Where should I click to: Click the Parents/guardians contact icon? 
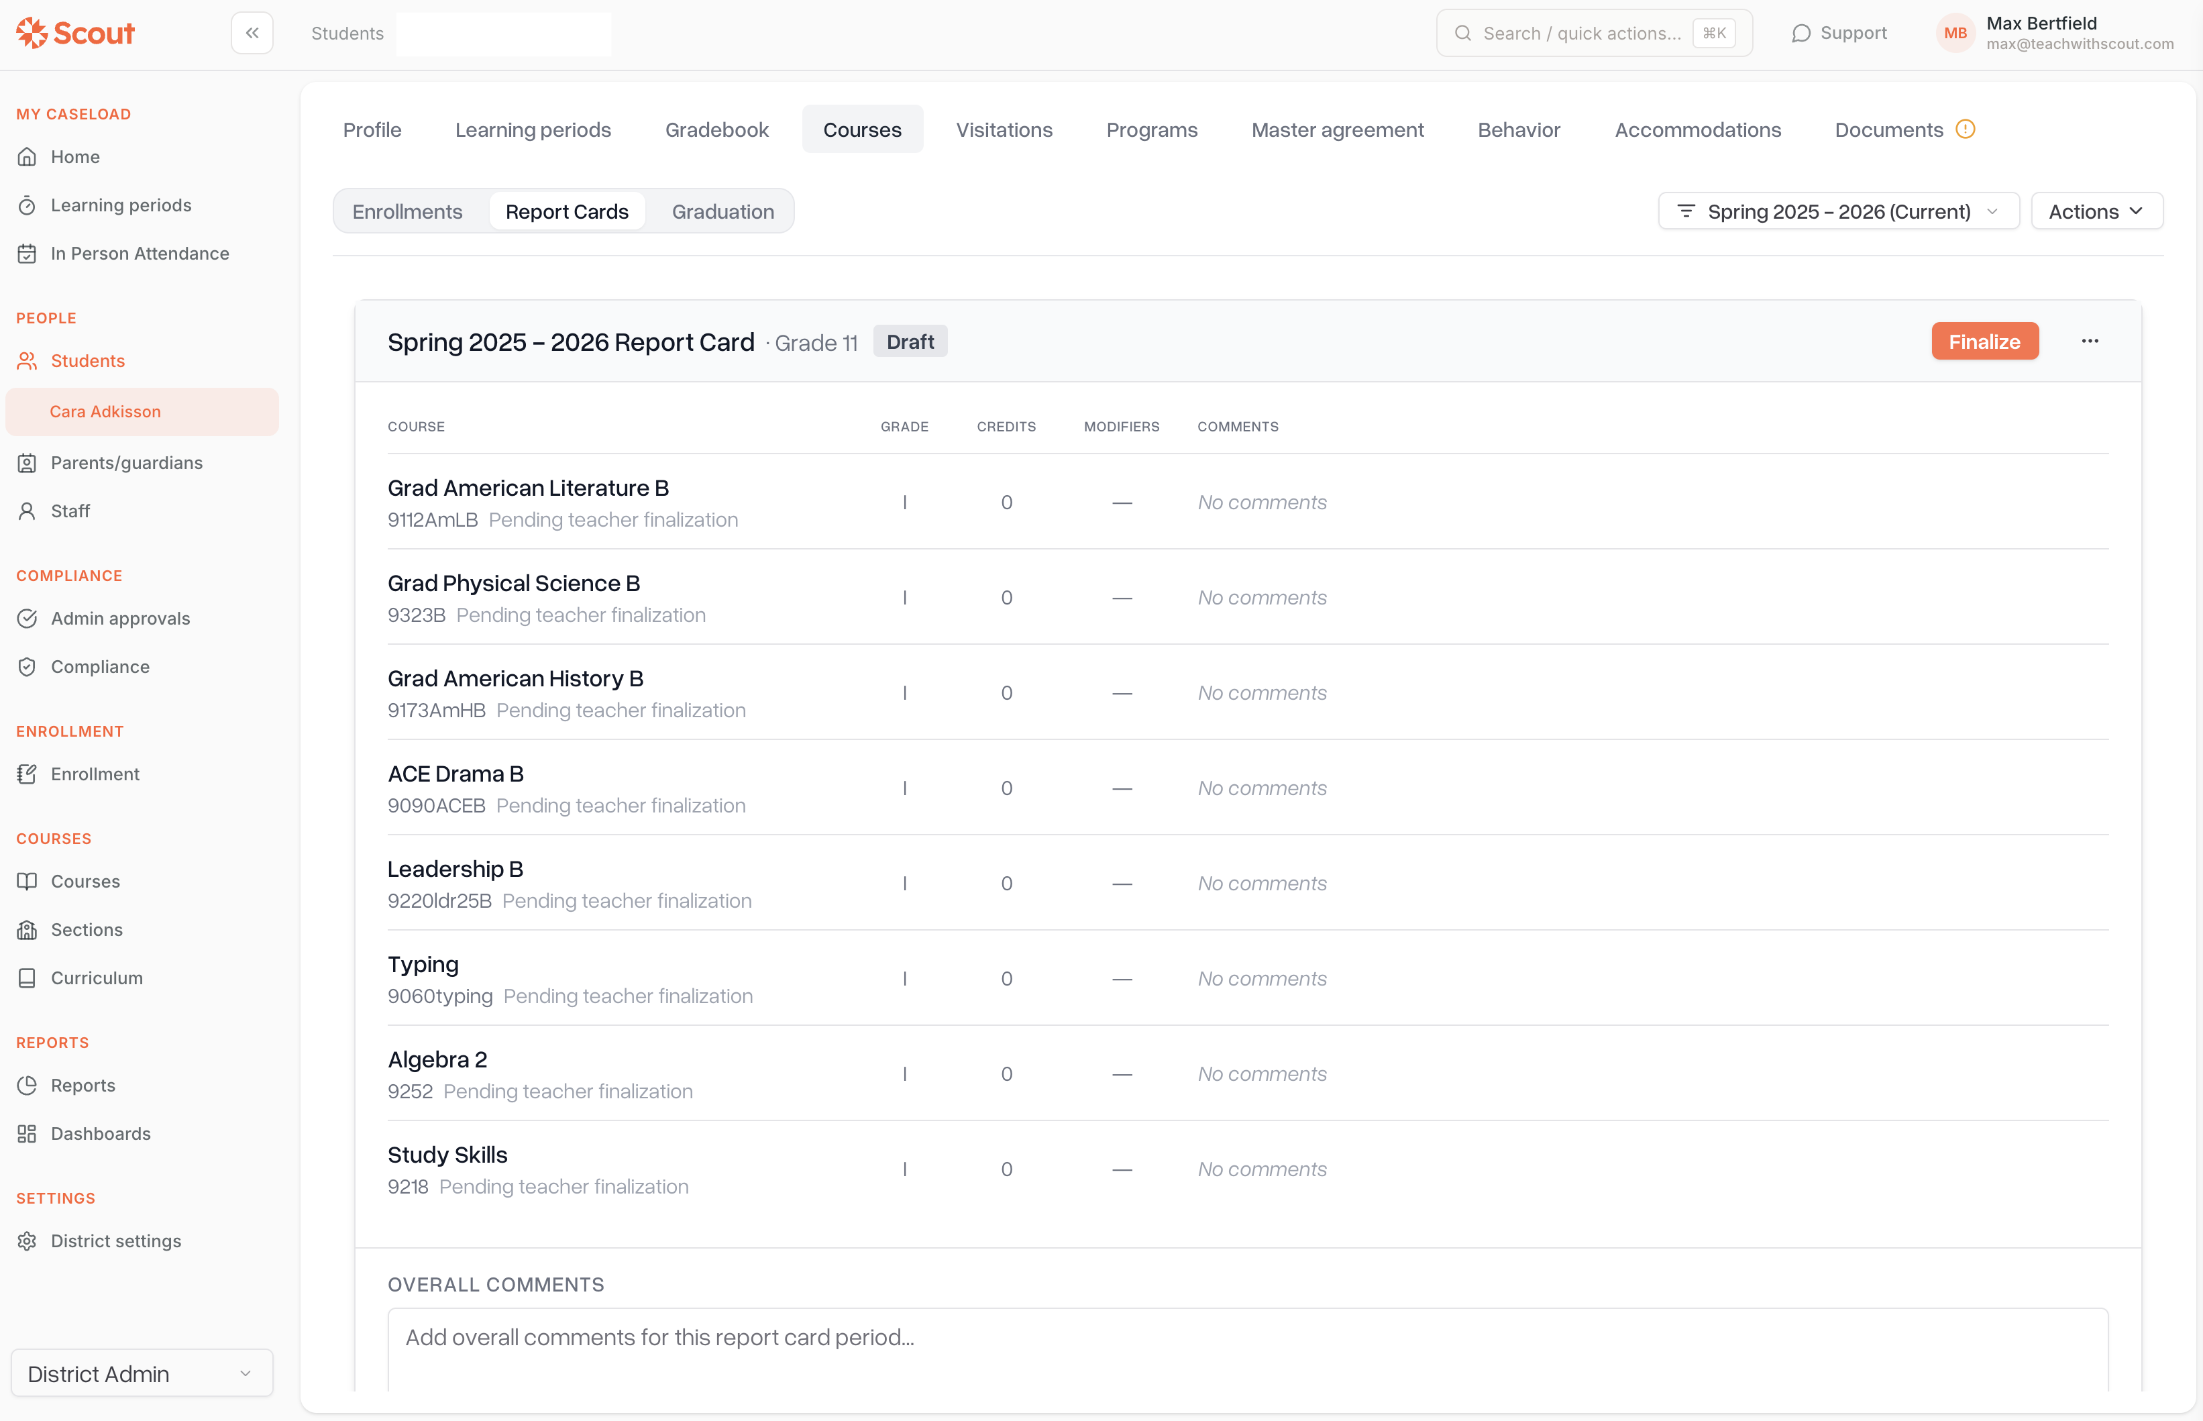28,462
